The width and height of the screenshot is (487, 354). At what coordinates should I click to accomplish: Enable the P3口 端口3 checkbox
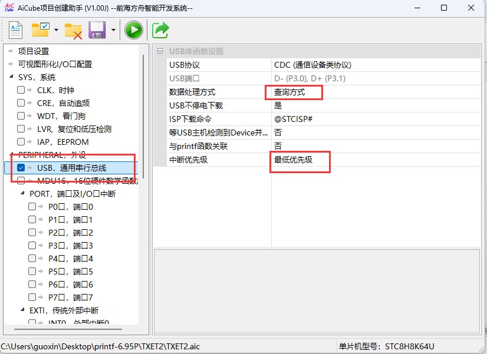coord(32,246)
